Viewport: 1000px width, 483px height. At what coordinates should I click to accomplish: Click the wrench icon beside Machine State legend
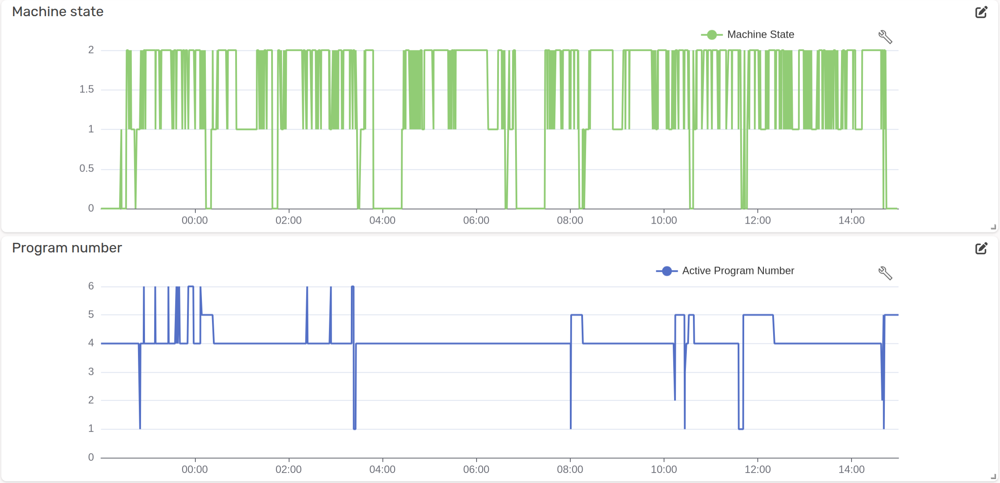886,37
